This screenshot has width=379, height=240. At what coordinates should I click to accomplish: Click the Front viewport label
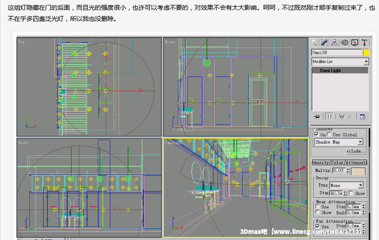[x=170, y=42]
